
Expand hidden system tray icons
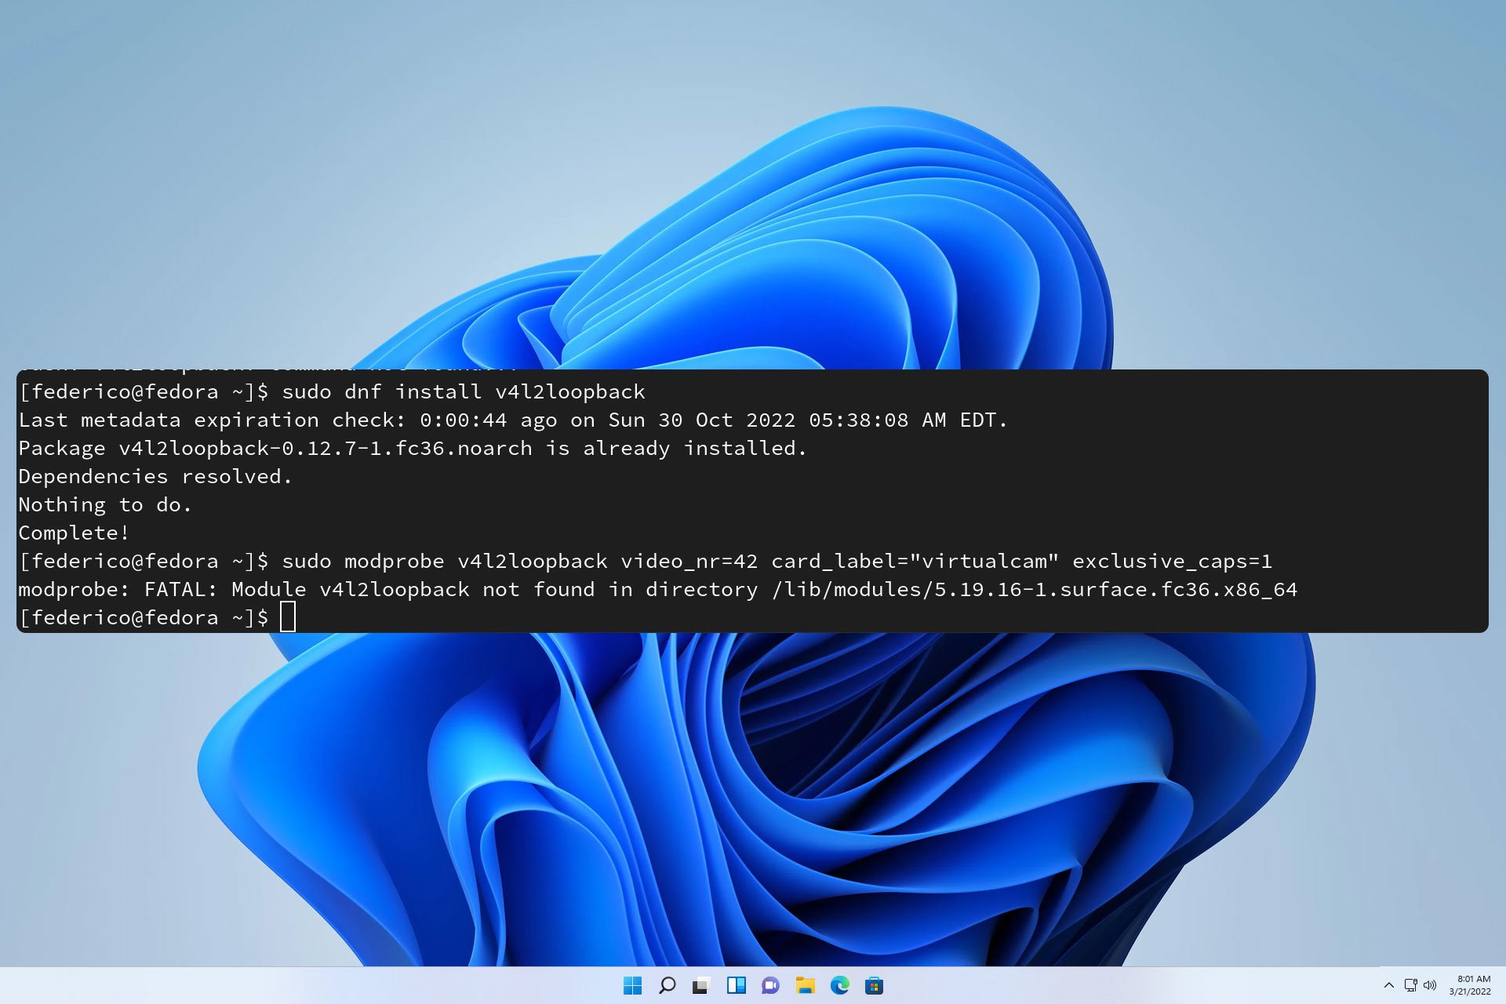(1389, 985)
